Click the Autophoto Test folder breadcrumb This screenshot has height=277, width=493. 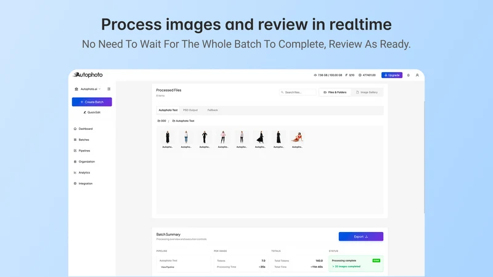click(x=183, y=121)
